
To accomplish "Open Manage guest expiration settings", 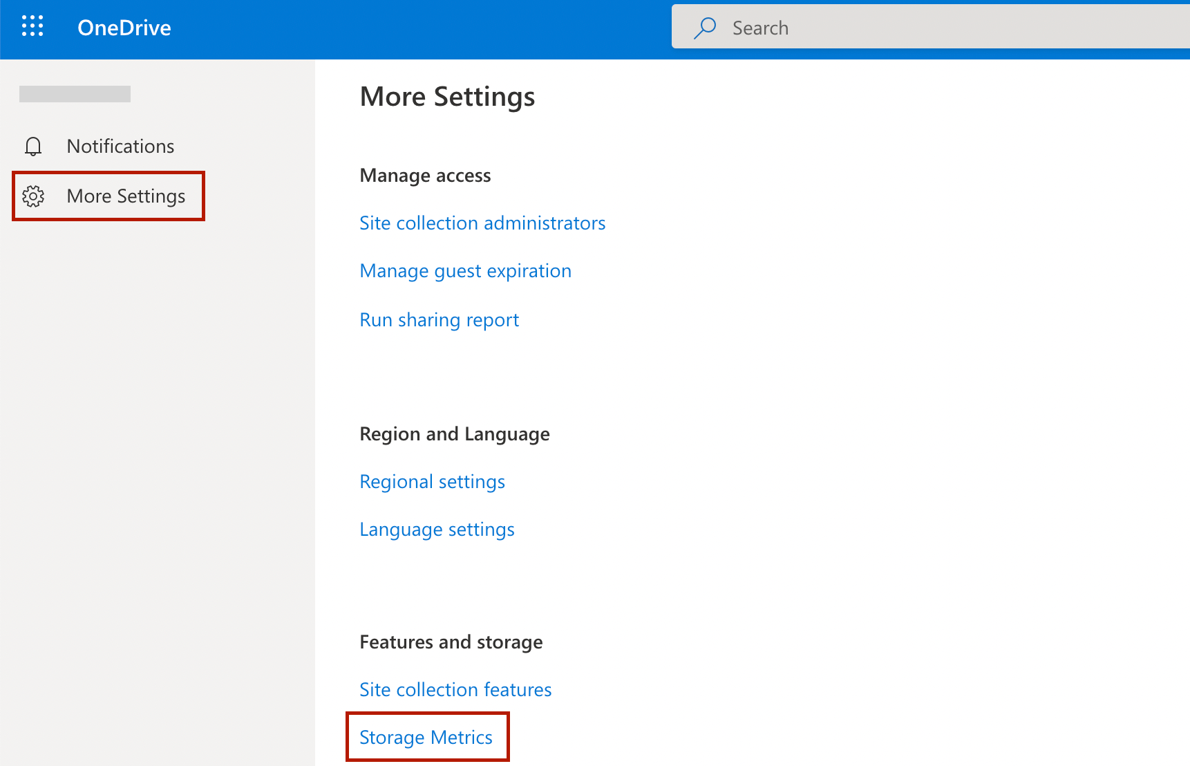I will click(x=465, y=270).
